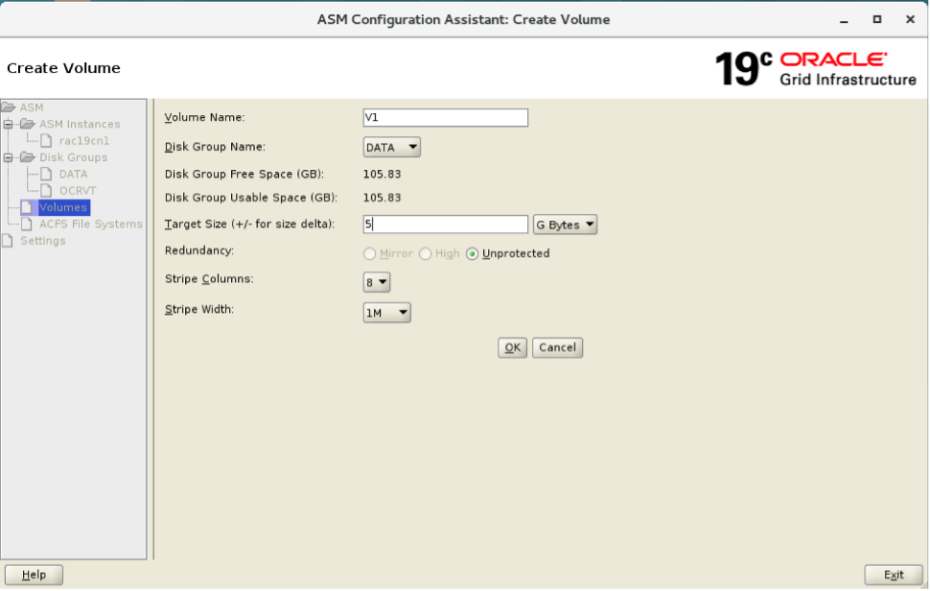Click the Redundancy label

199,250
